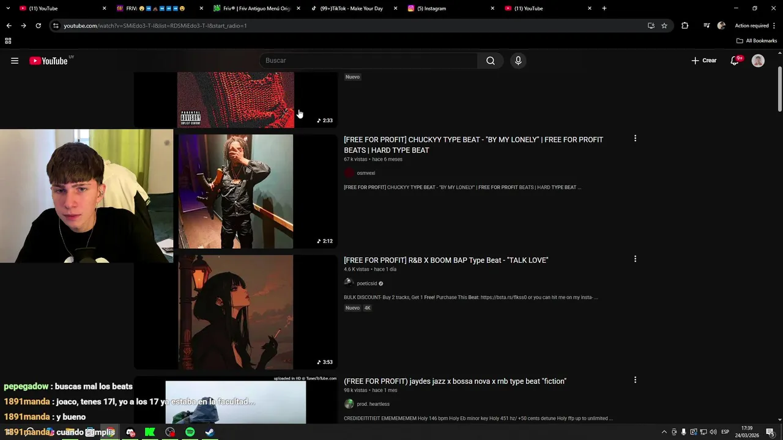Open Steam from the taskbar
Viewport: 783px width, 440px height.
click(x=209, y=432)
